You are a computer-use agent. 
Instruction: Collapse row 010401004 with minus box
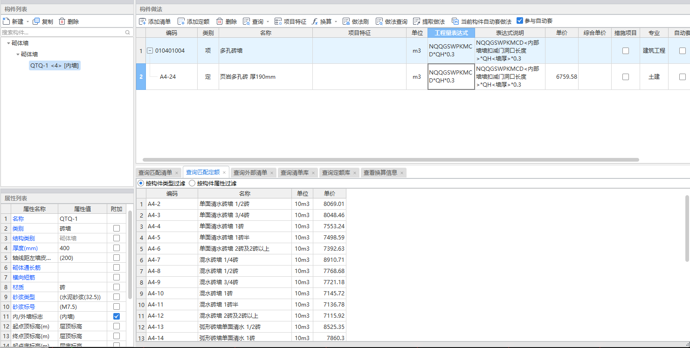point(150,51)
